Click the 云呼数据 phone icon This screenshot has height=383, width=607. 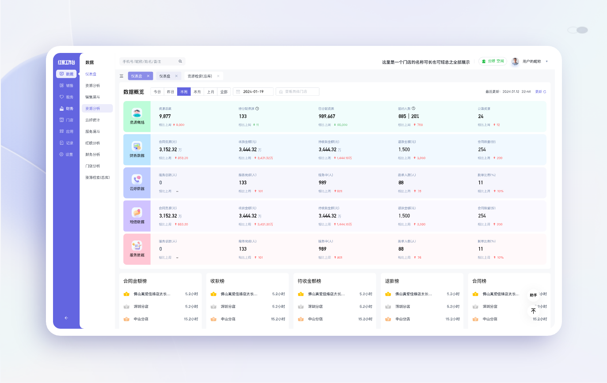[x=137, y=179]
